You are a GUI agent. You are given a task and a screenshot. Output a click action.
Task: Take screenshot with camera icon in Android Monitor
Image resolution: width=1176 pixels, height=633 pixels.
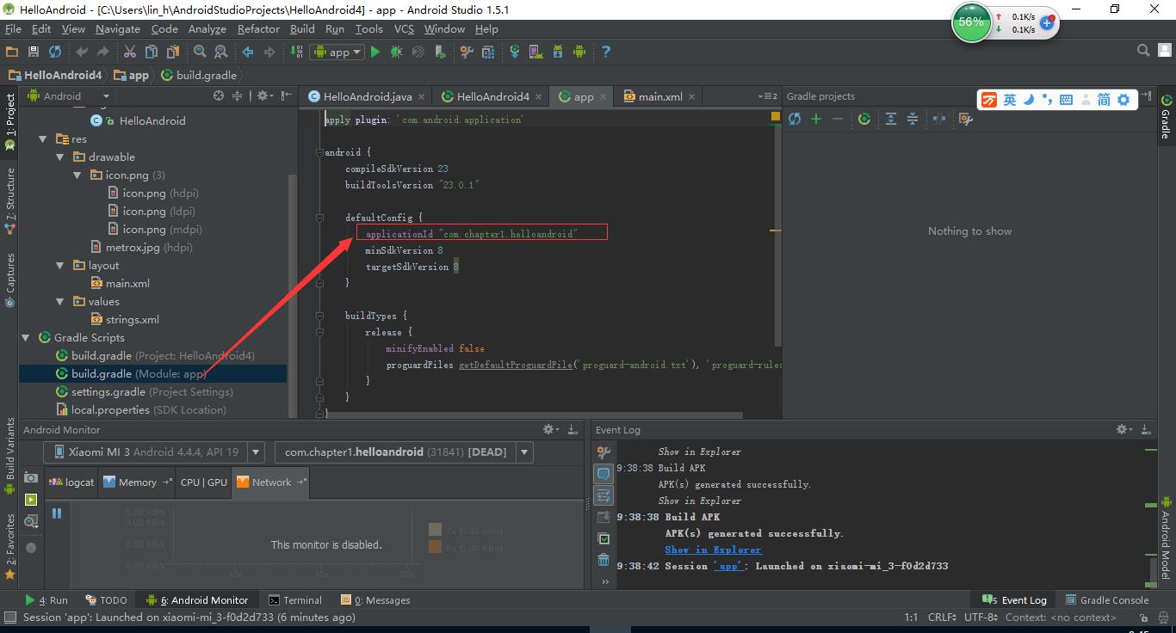click(x=31, y=477)
